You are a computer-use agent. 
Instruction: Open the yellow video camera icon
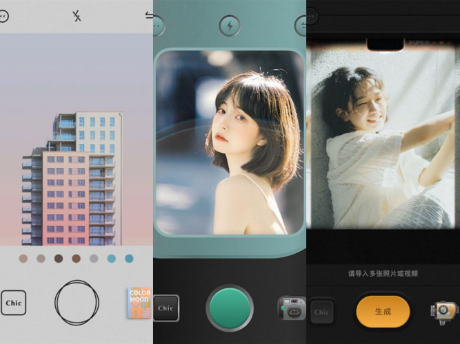[x=445, y=310]
